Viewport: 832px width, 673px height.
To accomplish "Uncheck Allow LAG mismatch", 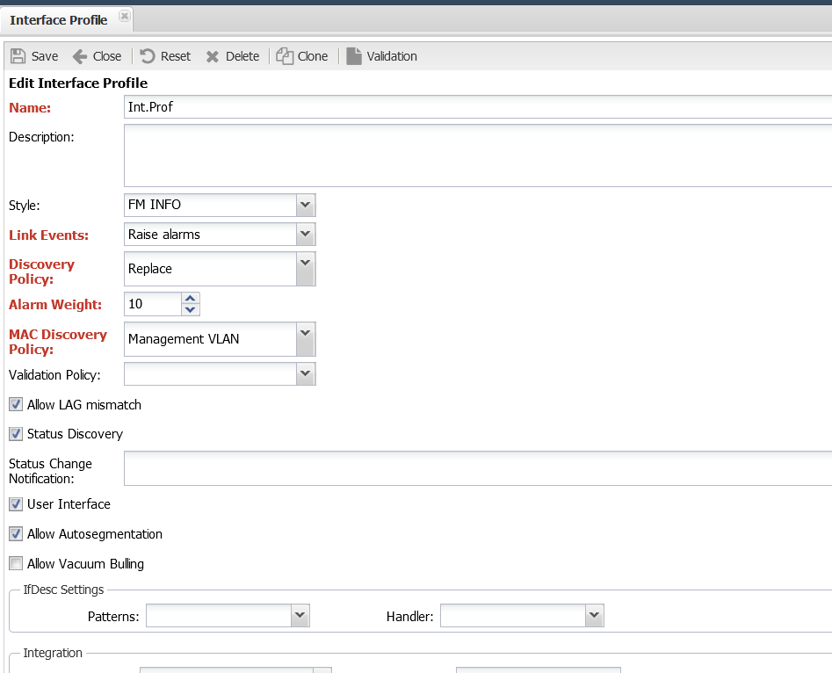I will point(16,404).
